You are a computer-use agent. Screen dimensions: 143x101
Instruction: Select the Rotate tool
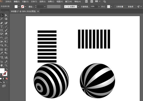[2, 38]
